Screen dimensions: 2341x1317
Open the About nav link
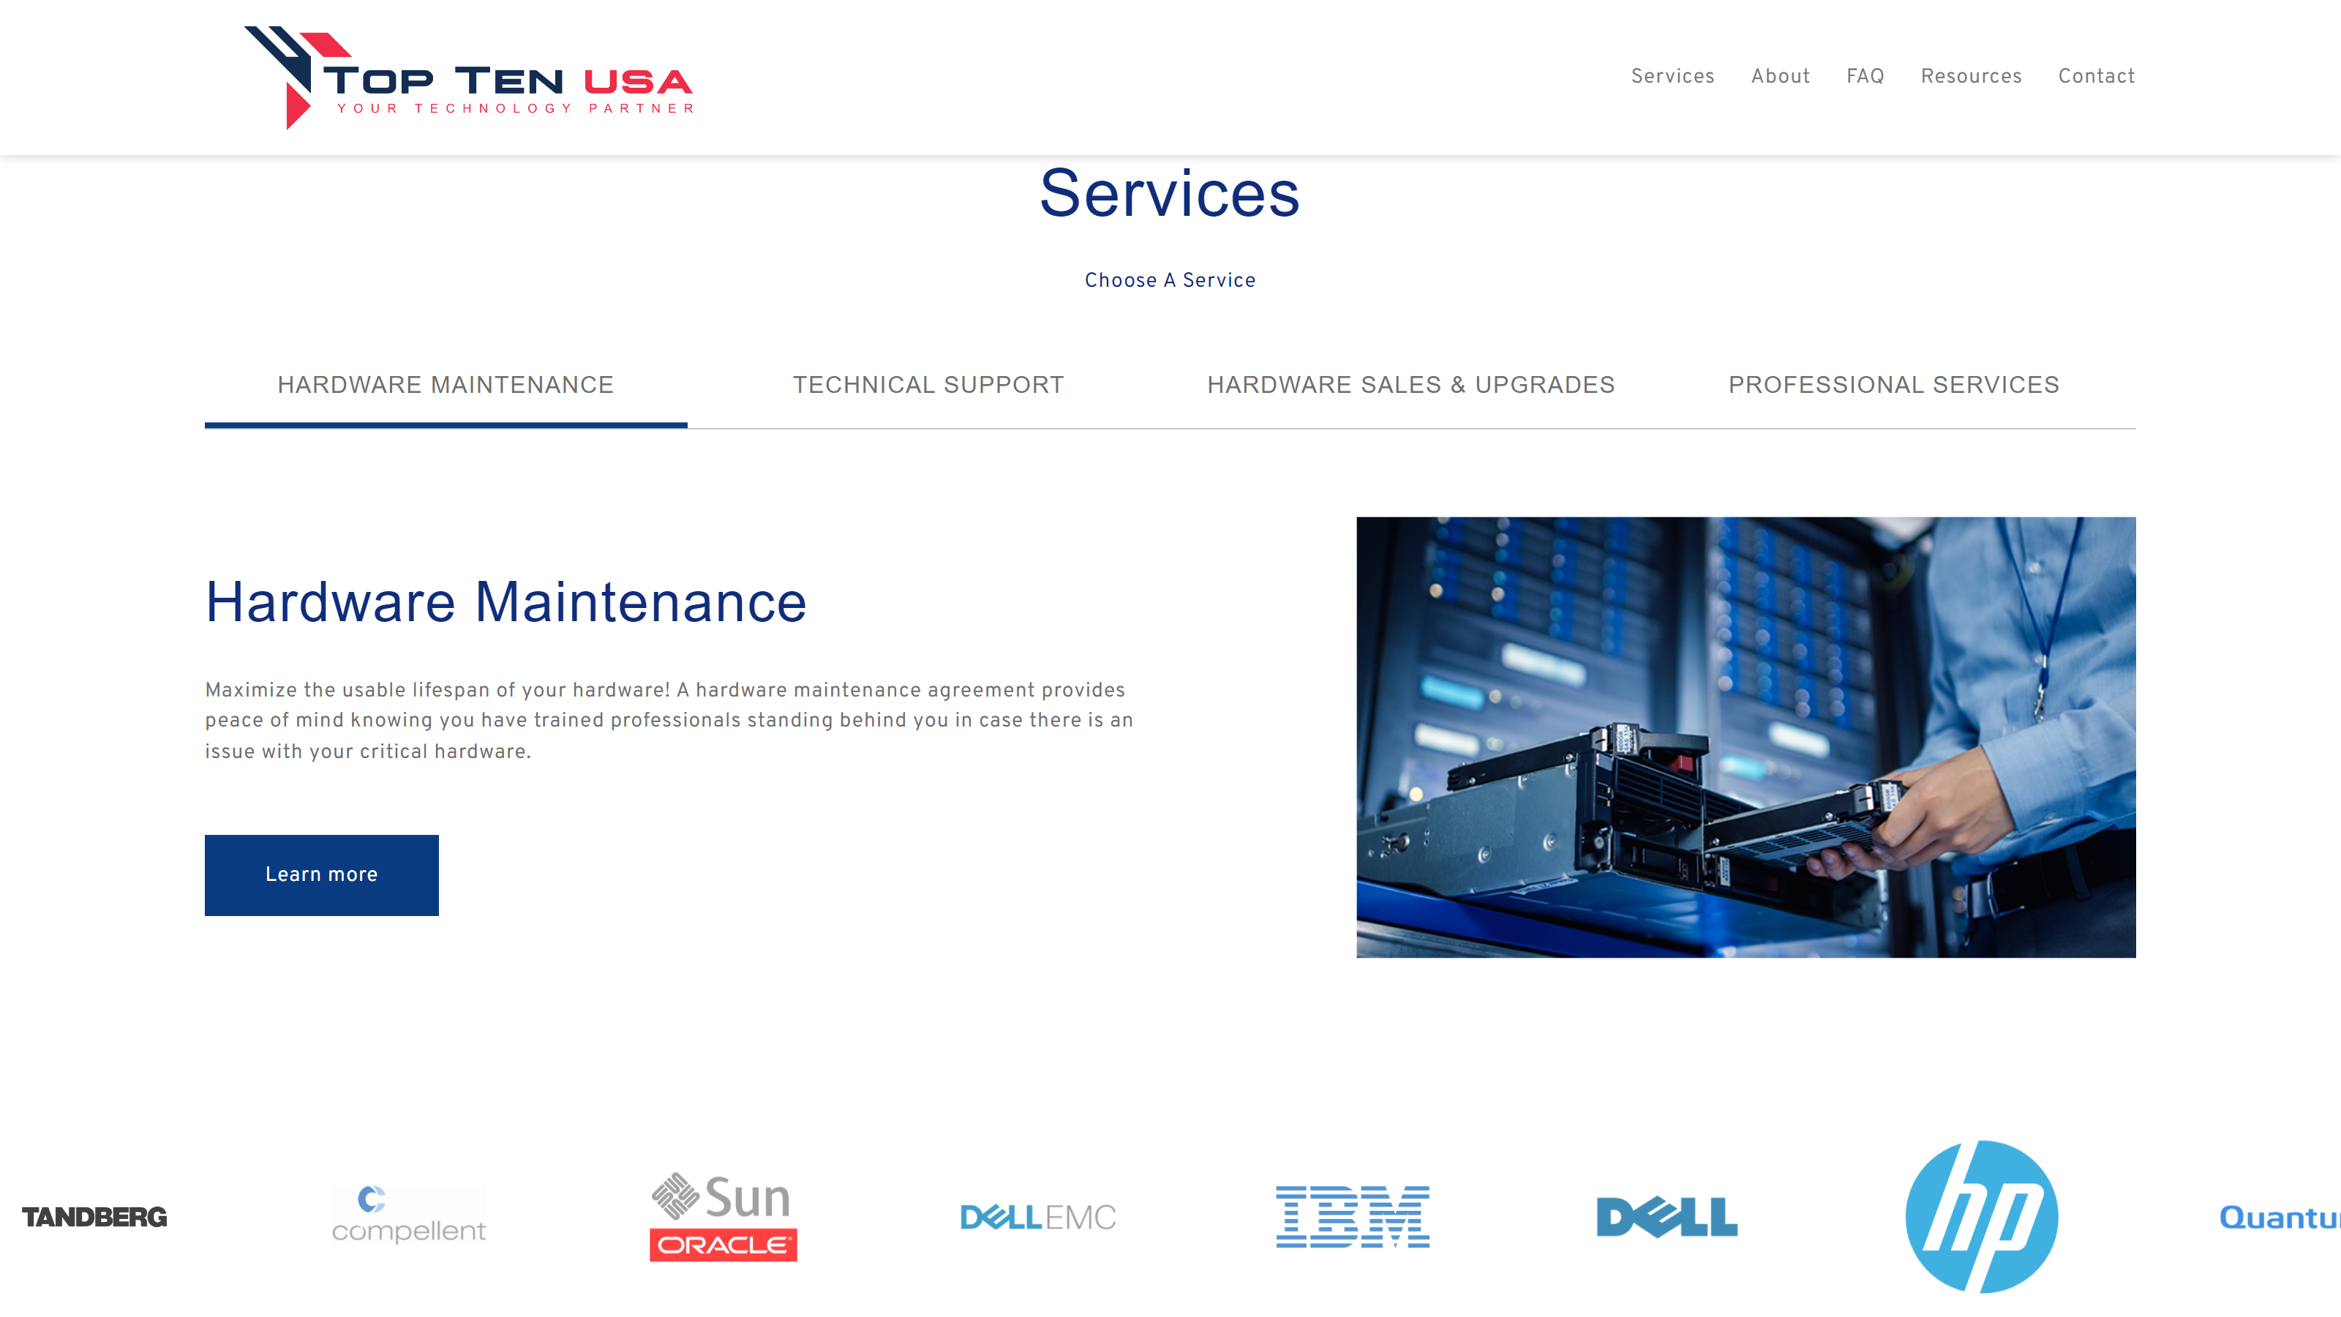click(x=1781, y=76)
